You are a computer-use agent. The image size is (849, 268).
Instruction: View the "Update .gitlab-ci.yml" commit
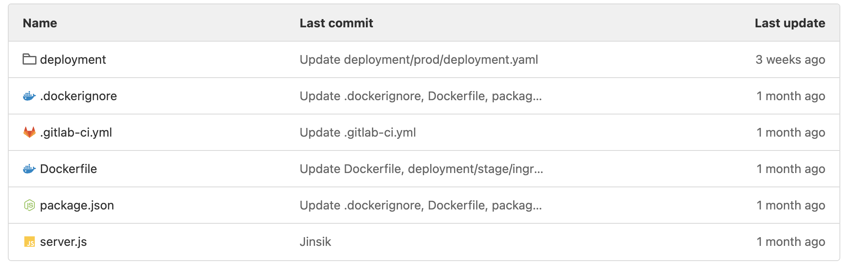coord(358,132)
